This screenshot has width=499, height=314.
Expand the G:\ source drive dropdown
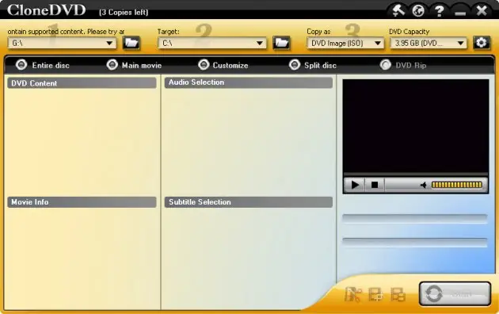(62, 43)
